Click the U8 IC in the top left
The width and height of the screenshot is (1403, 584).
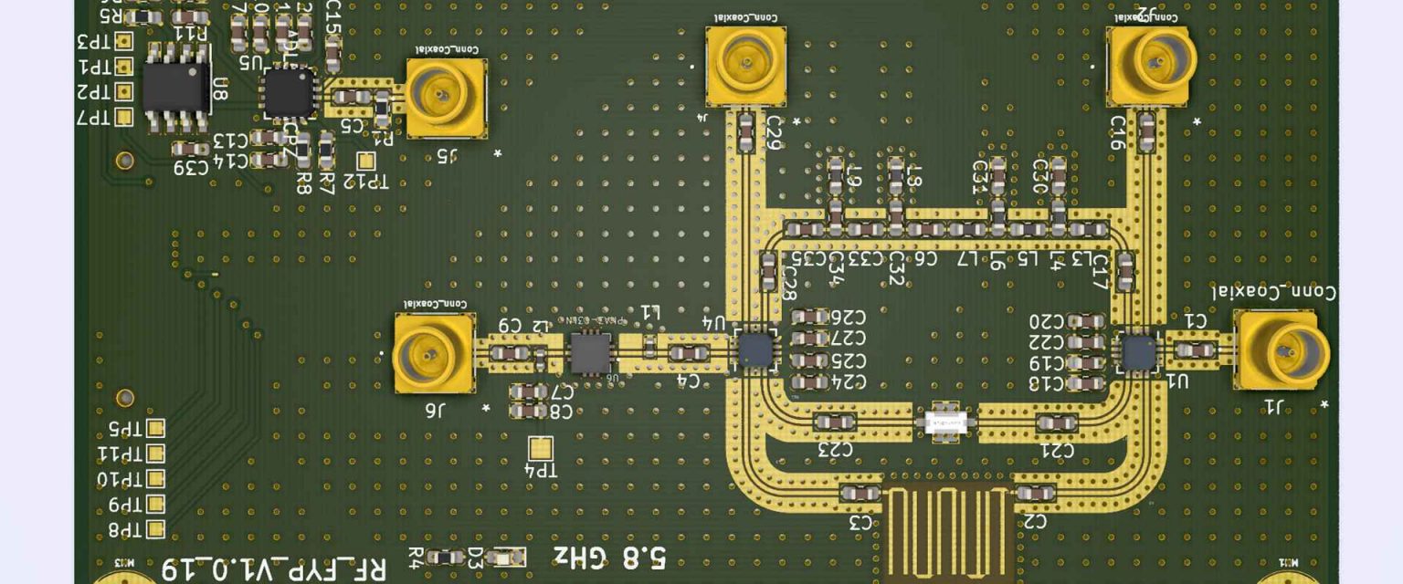click(176, 87)
